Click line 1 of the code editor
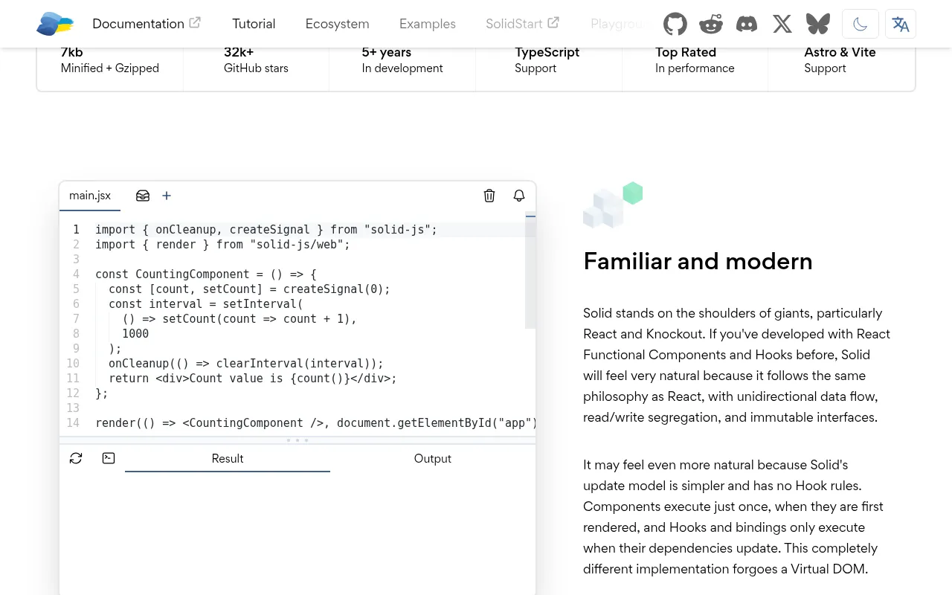 (266, 230)
